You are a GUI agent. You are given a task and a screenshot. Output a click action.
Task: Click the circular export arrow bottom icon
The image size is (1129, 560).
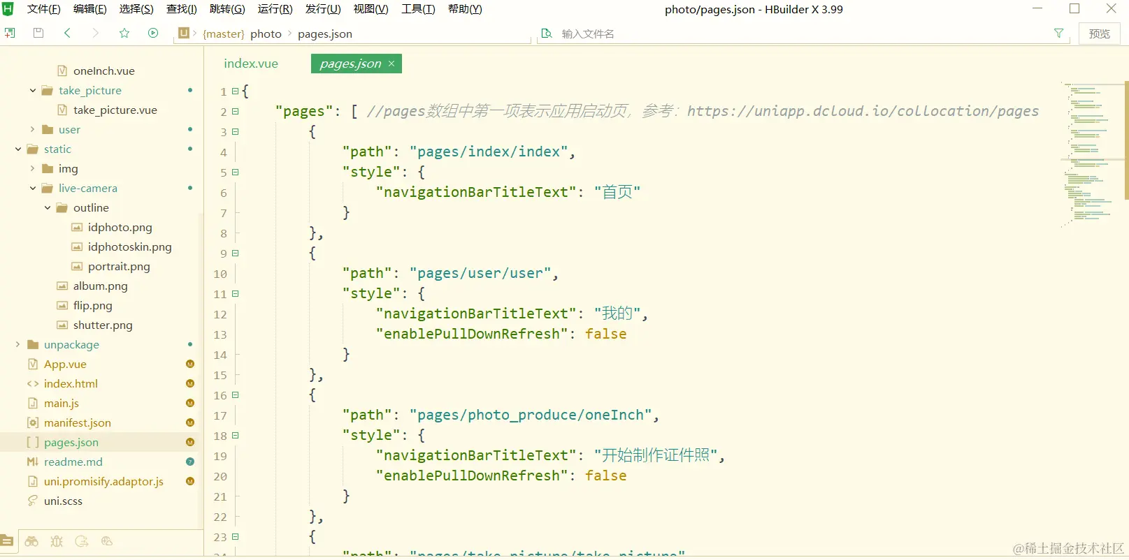click(x=82, y=541)
